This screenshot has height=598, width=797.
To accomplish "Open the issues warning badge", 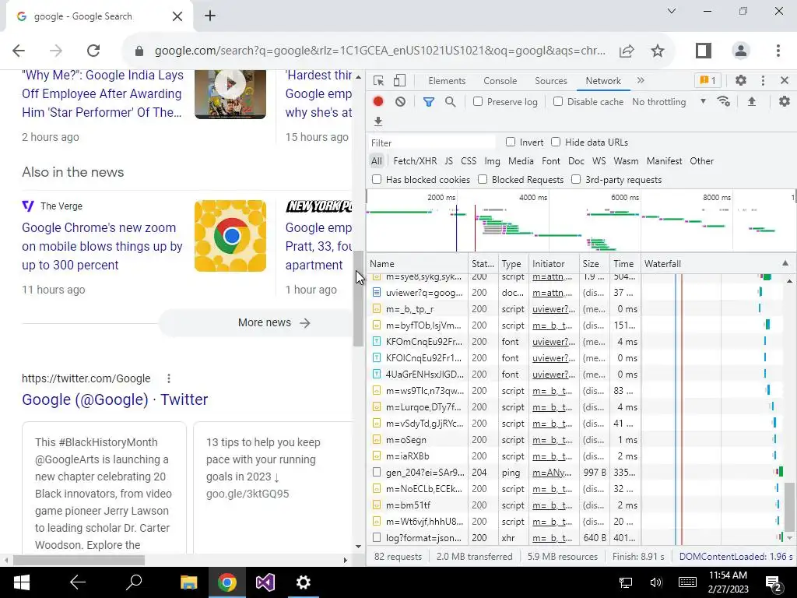I will (x=707, y=80).
